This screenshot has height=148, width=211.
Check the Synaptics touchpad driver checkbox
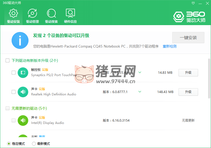13,73
